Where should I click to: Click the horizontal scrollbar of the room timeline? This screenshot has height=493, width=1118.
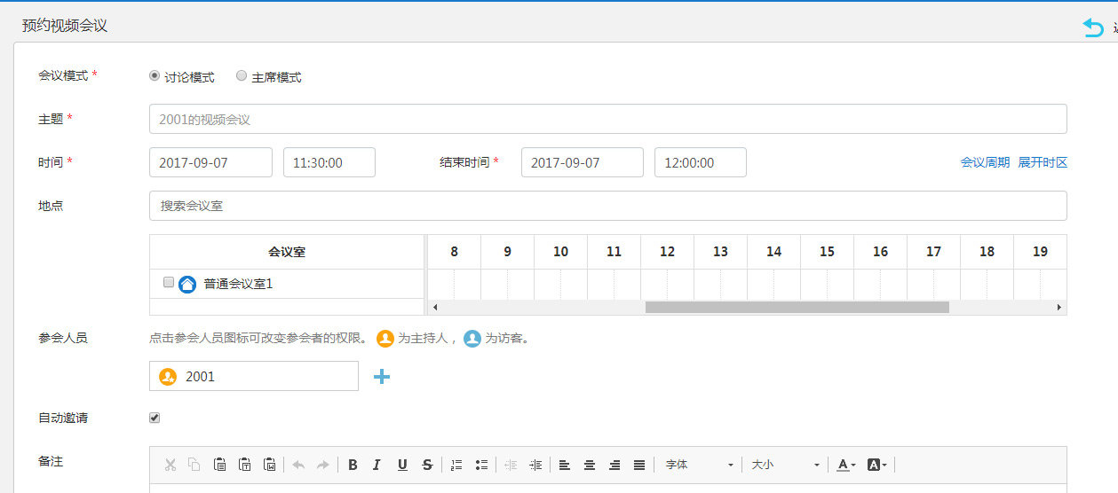pyautogui.click(x=797, y=308)
